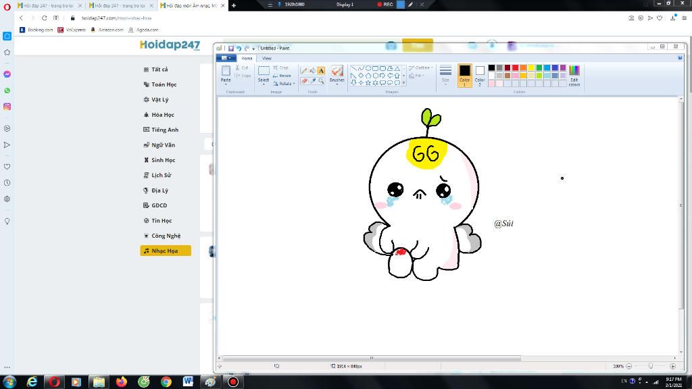The image size is (692, 389).
Task: Activate the Magnifier tool
Action: (x=321, y=81)
